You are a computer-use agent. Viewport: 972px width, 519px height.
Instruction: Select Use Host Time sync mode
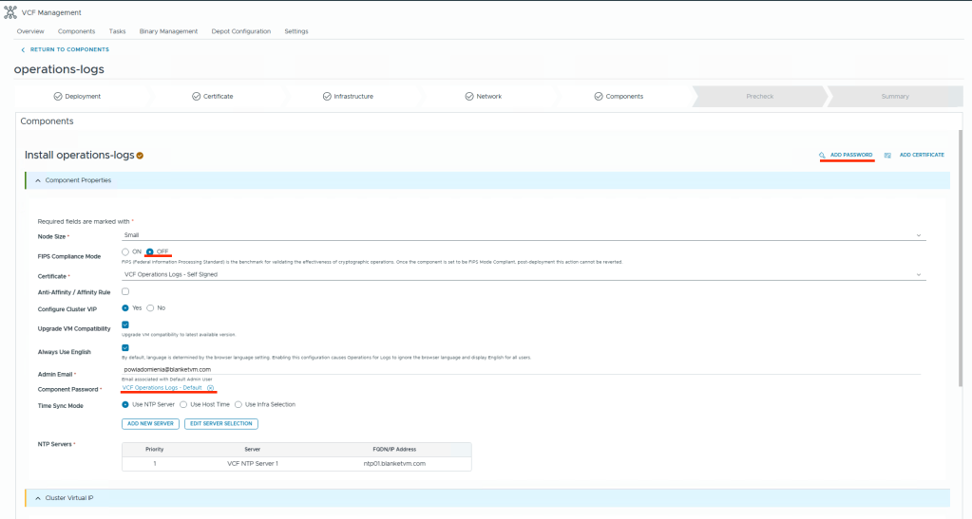click(183, 404)
